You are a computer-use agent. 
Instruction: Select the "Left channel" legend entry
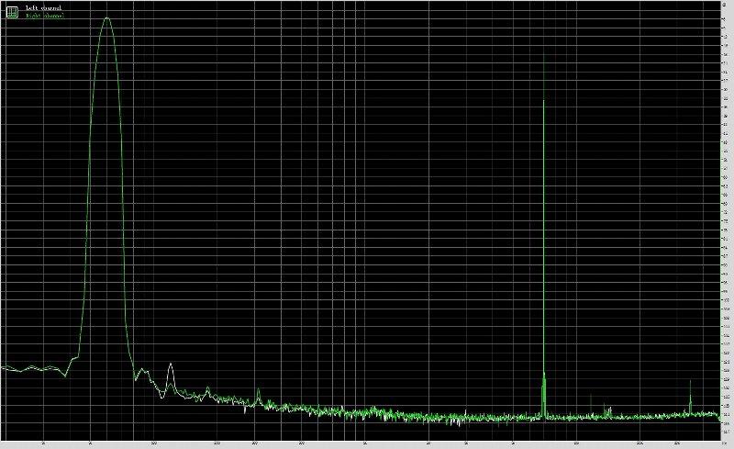(x=43, y=8)
